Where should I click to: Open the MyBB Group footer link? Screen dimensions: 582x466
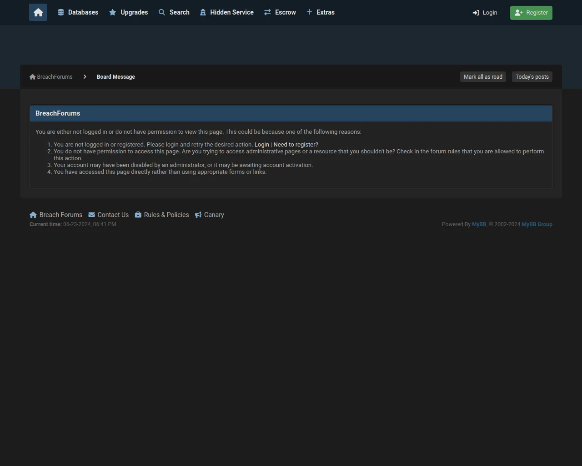(537, 224)
